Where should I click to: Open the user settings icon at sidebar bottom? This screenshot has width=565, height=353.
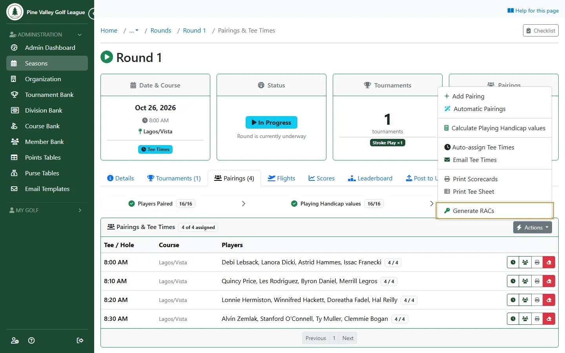tap(15, 340)
